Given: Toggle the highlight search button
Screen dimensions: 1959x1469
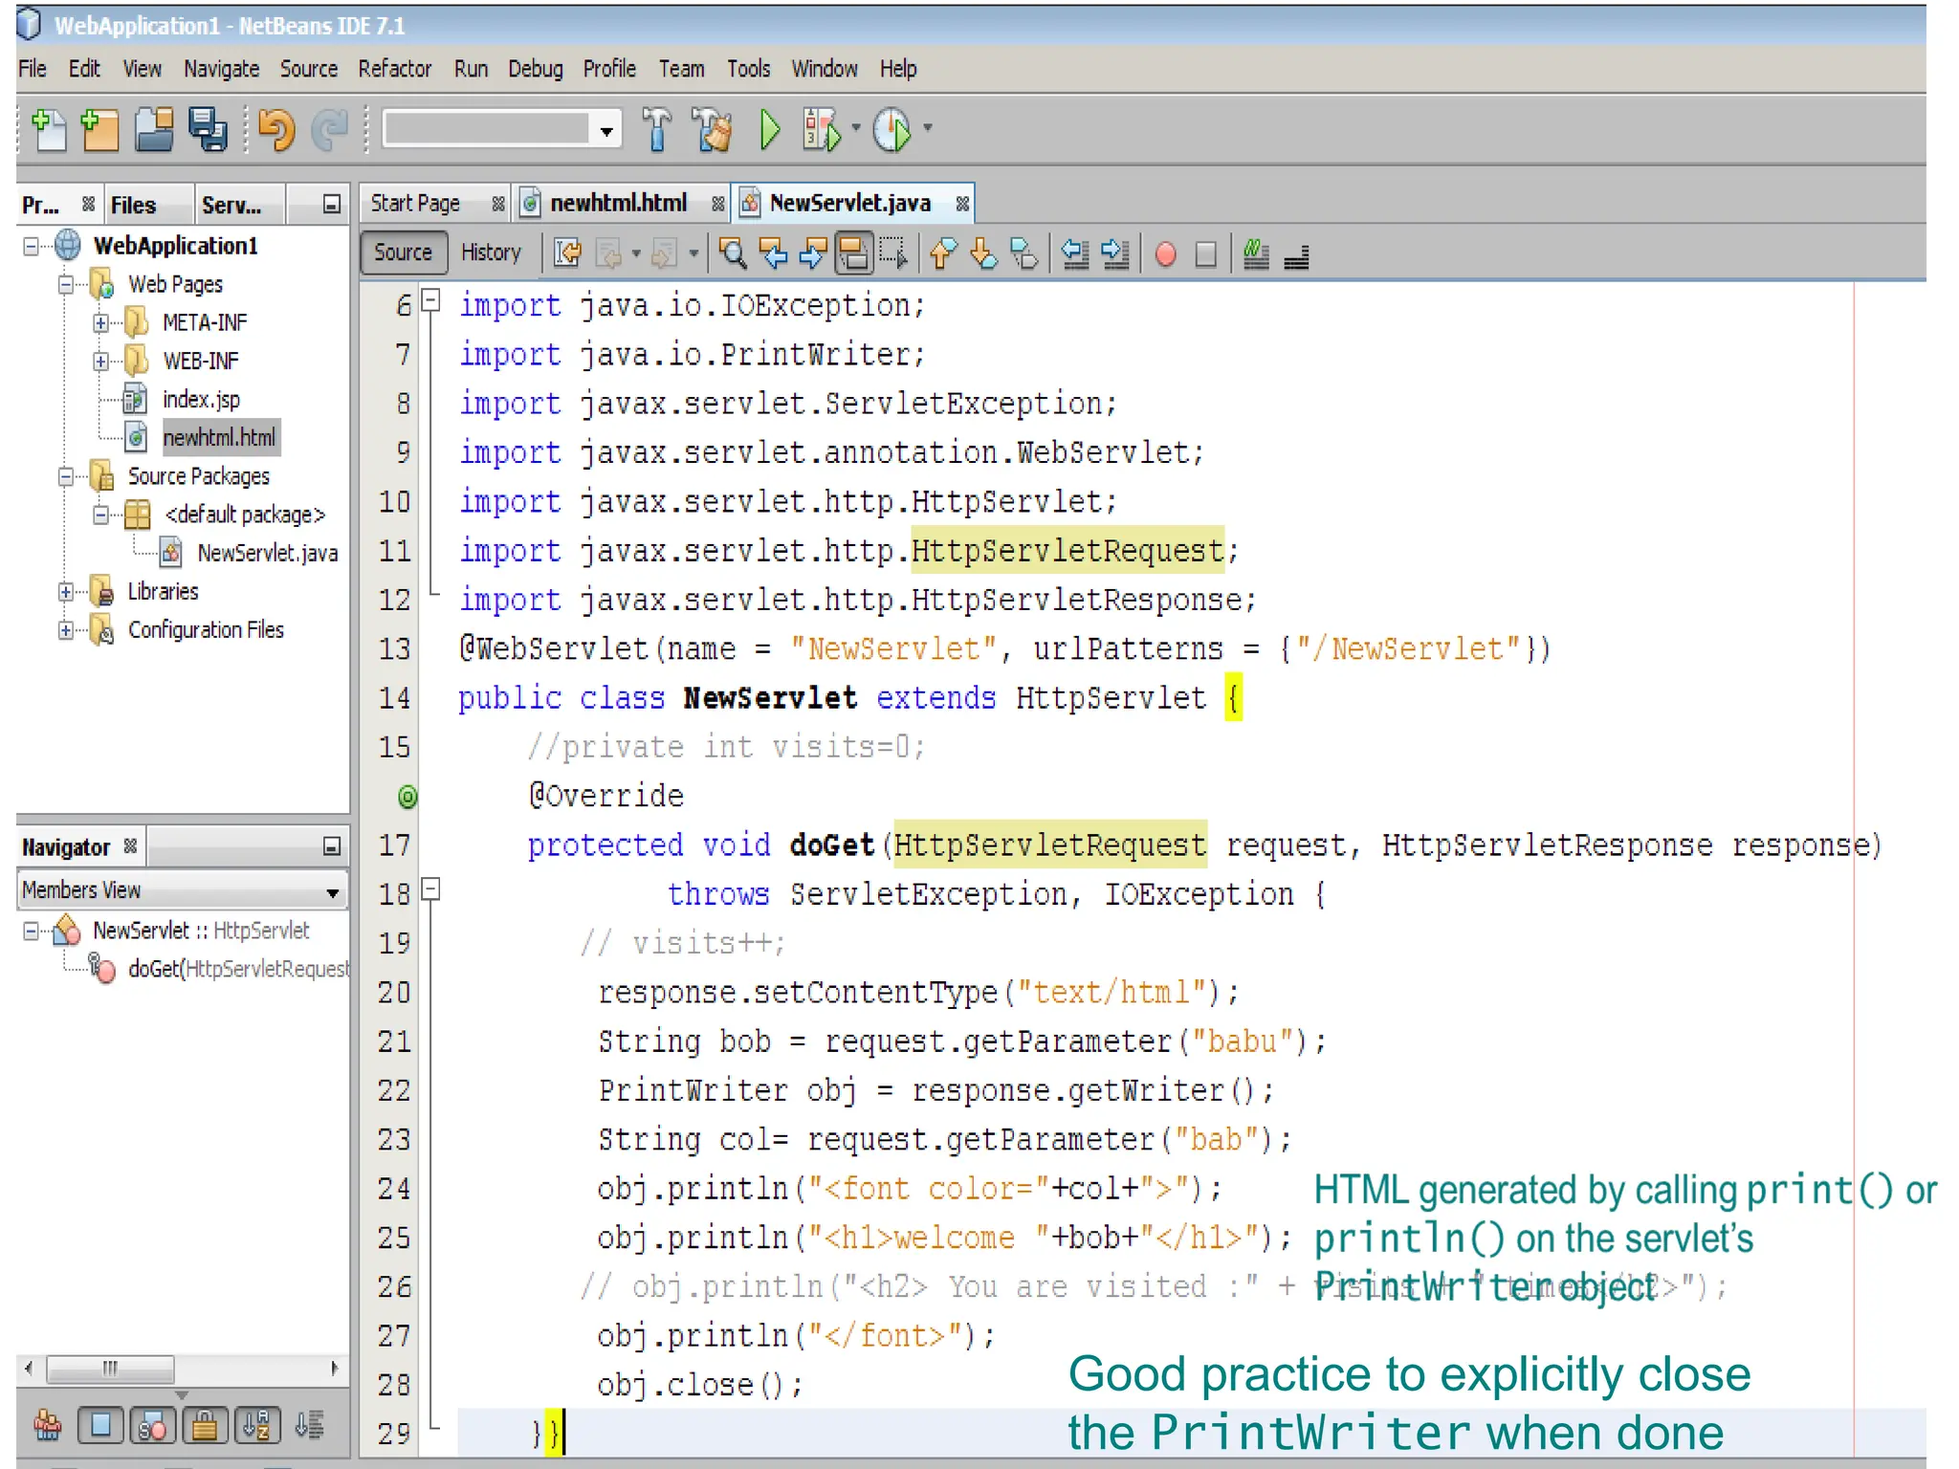Looking at the screenshot, I should pyautogui.click(x=853, y=254).
